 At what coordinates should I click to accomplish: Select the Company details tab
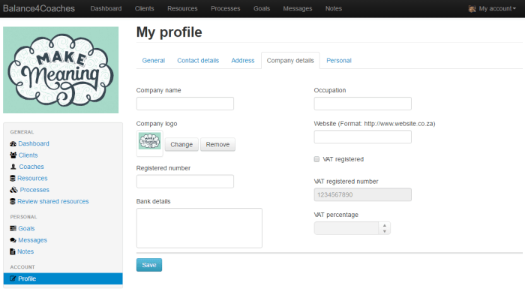[x=290, y=61]
